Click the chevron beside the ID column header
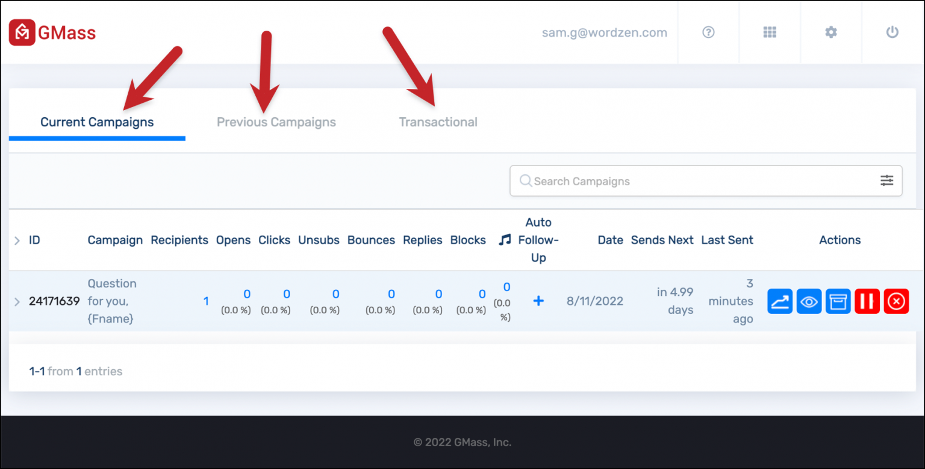925x469 pixels. 17,239
